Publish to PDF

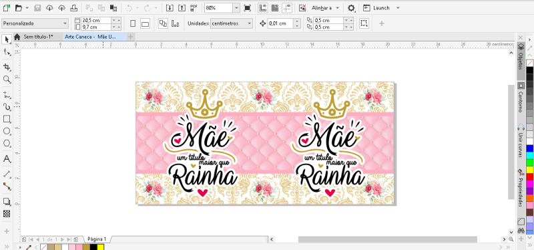click(194, 7)
